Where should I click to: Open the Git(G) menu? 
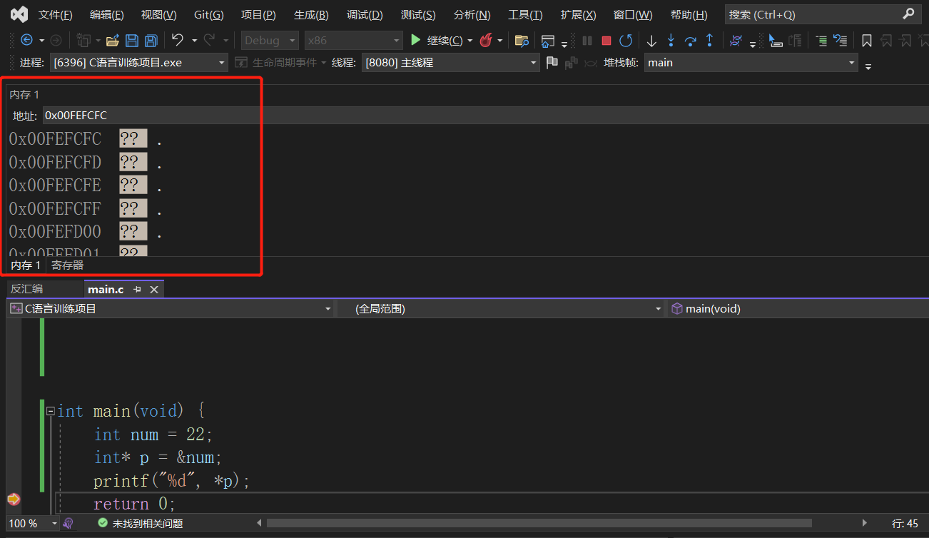pyautogui.click(x=208, y=14)
